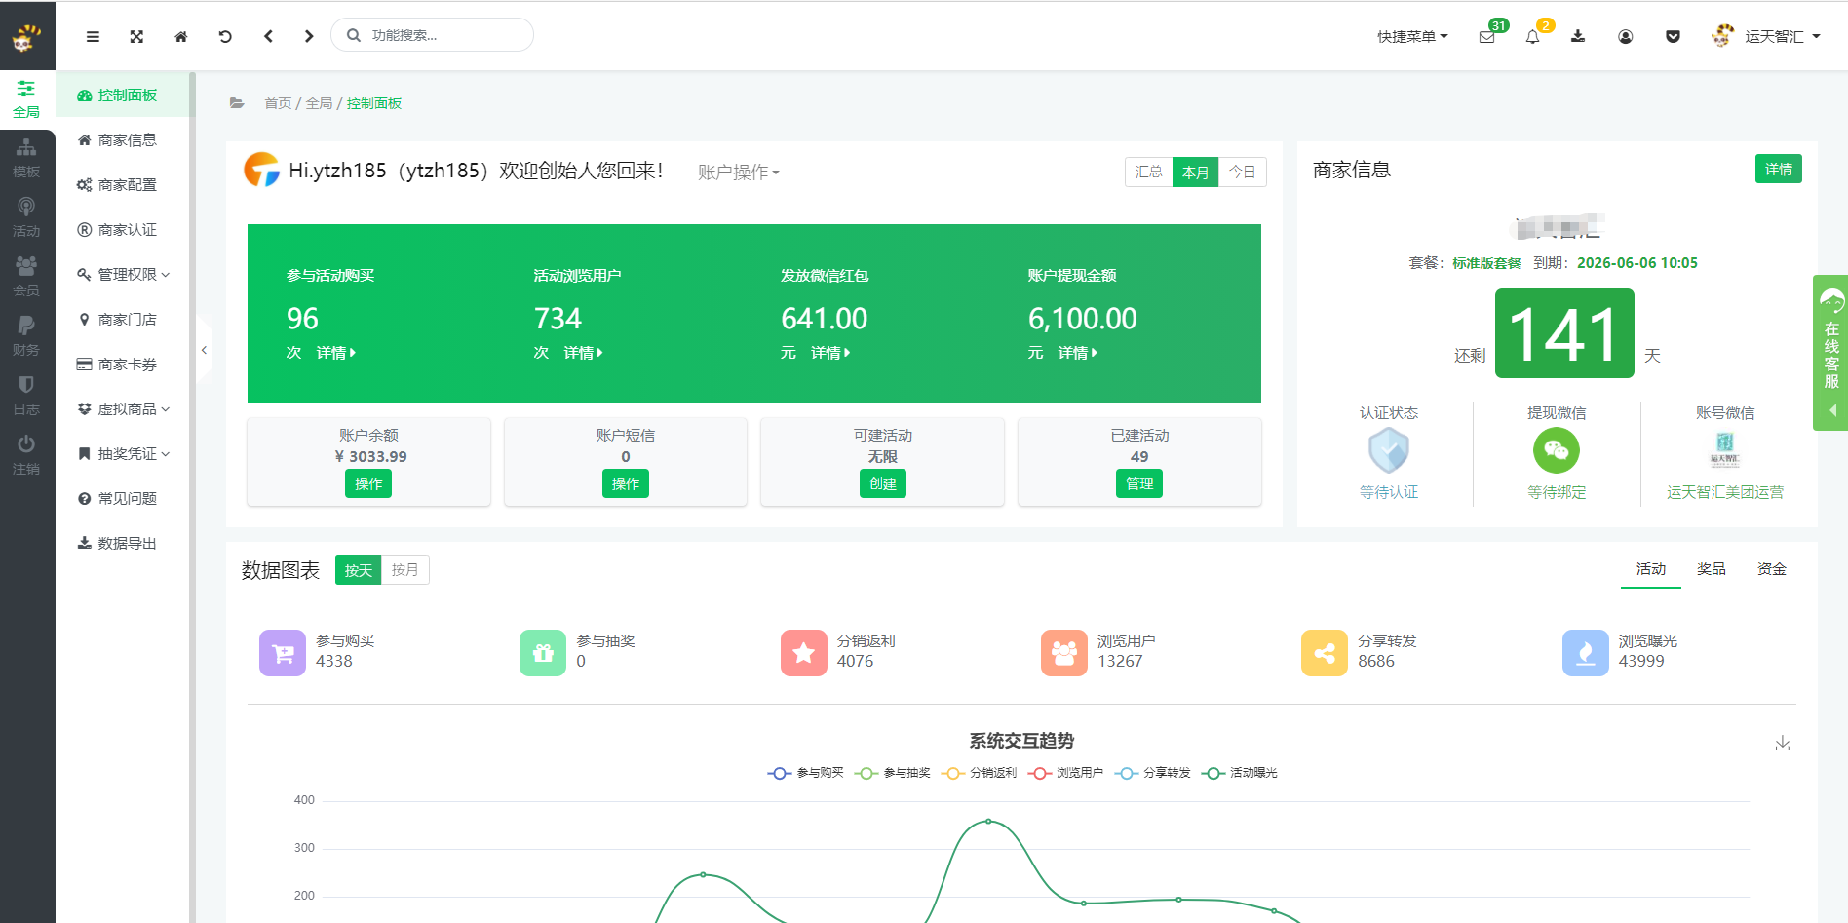Focus the 功能搜索 search field
This screenshot has width=1848, height=923.
(433, 35)
